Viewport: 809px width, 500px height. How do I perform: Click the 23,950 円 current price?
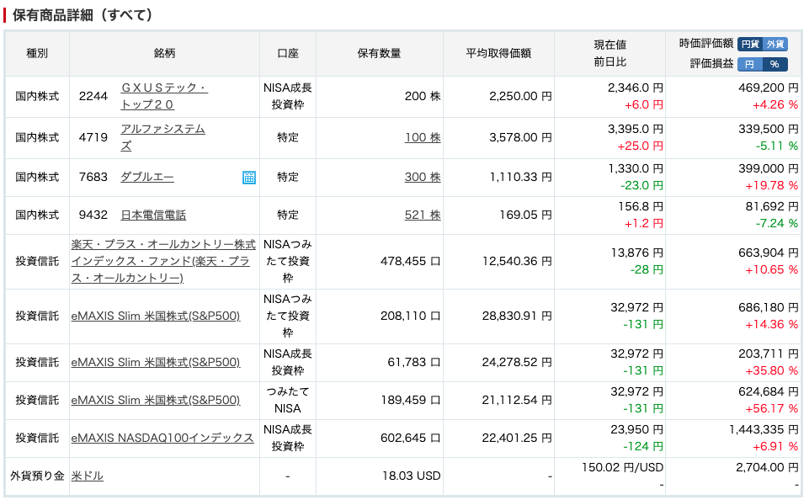(636, 429)
